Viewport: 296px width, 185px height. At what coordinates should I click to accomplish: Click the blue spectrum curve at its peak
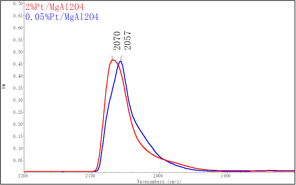(120, 61)
